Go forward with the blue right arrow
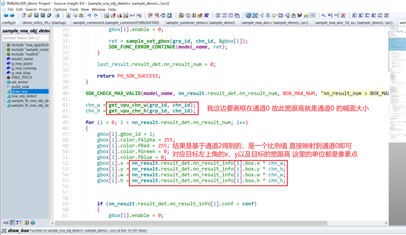This screenshot has width=406, height=235. pyautogui.click(x=12, y=15)
